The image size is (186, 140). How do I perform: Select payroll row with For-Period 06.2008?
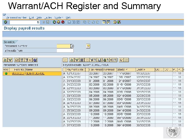click(x=123, y=99)
